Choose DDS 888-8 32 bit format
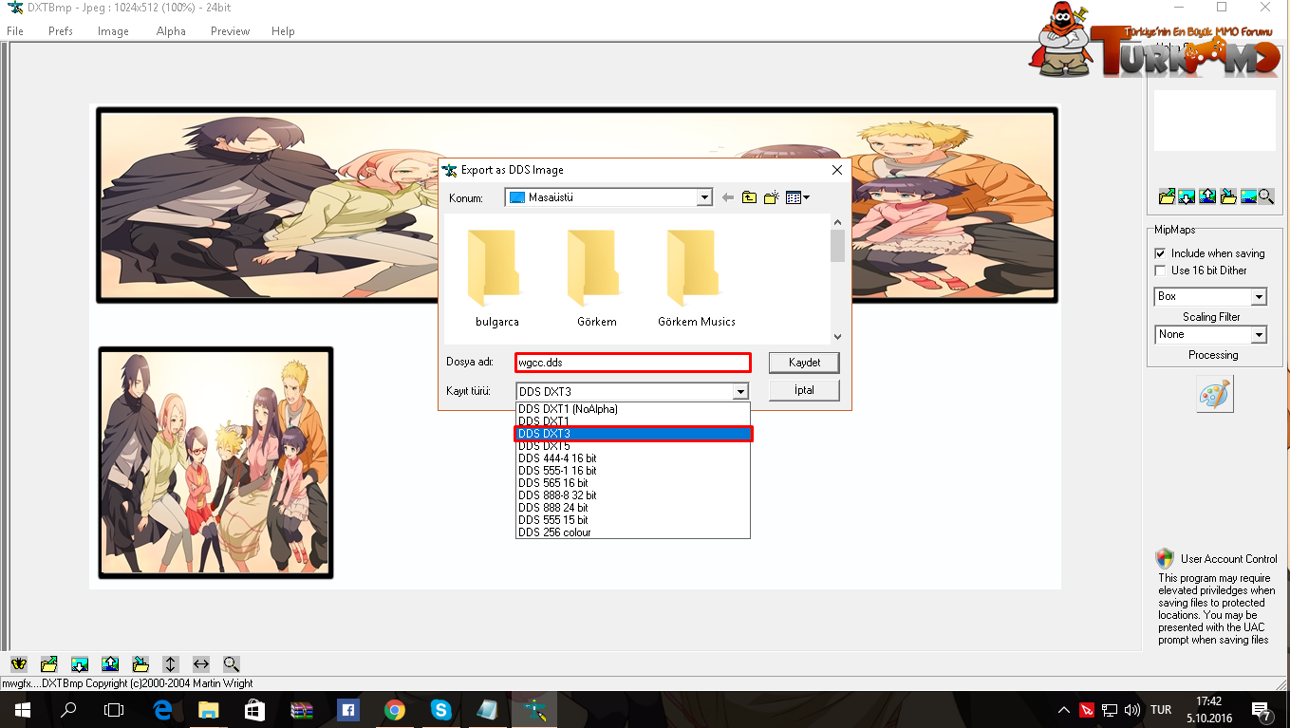This screenshot has height=728, width=1290. (633, 495)
